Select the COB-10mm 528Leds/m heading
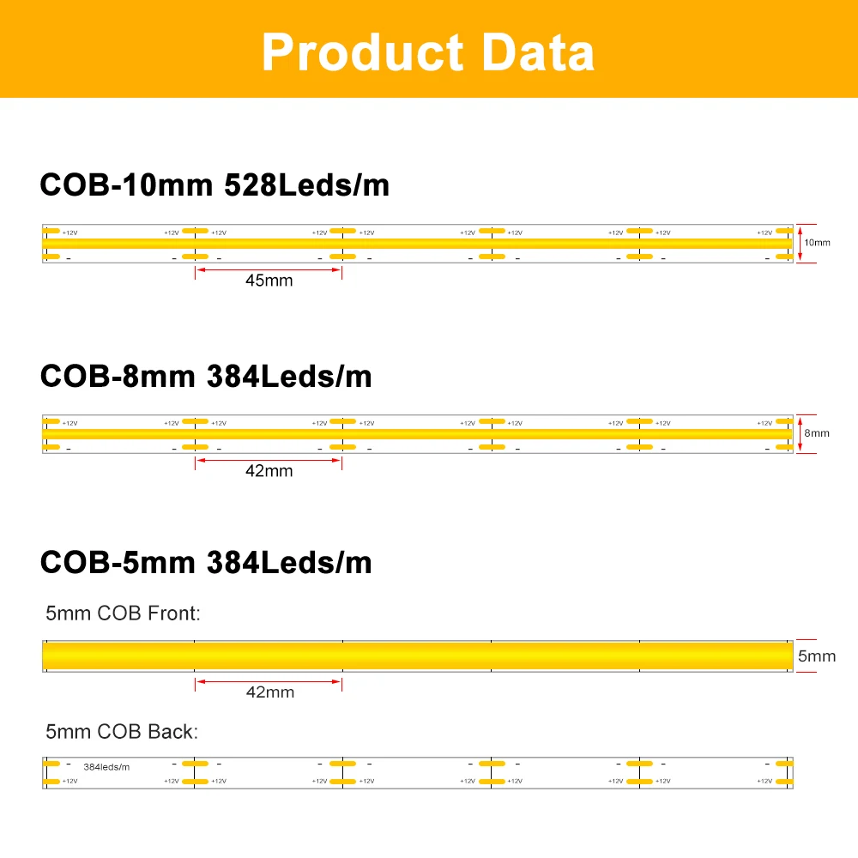858x858 pixels. coord(214,185)
